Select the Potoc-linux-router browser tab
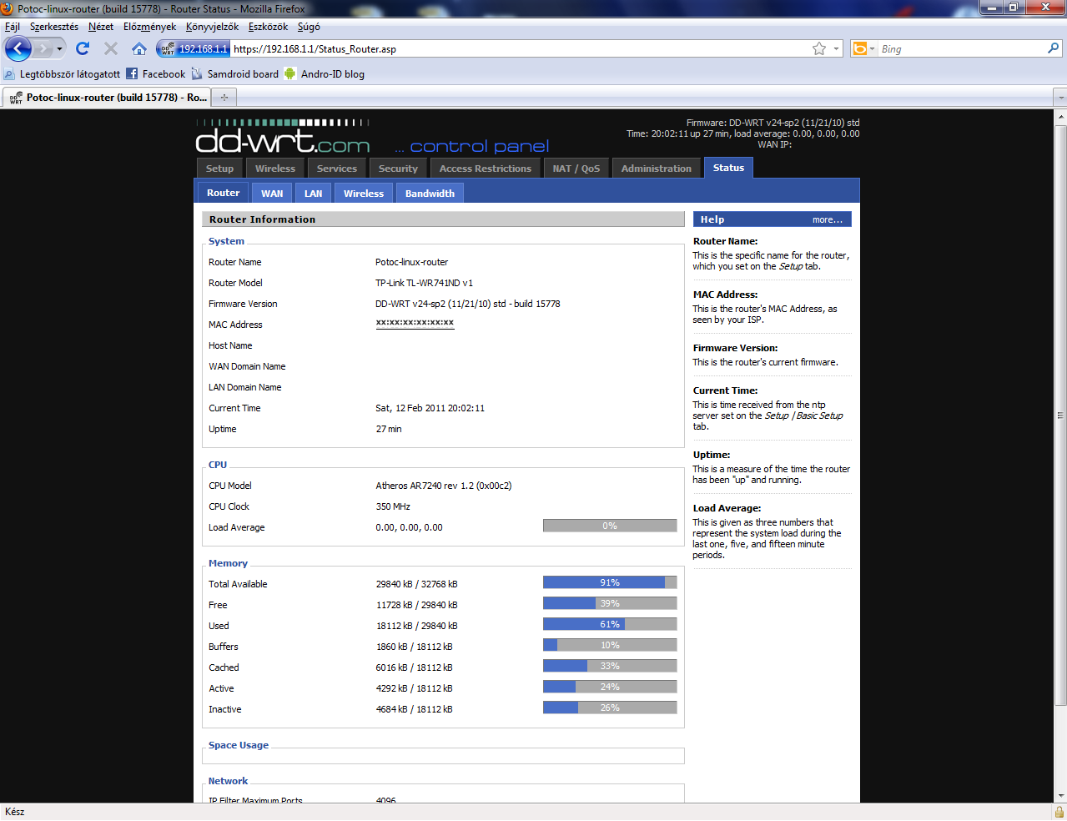The width and height of the screenshot is (1067, 821). tap(107, 98)
